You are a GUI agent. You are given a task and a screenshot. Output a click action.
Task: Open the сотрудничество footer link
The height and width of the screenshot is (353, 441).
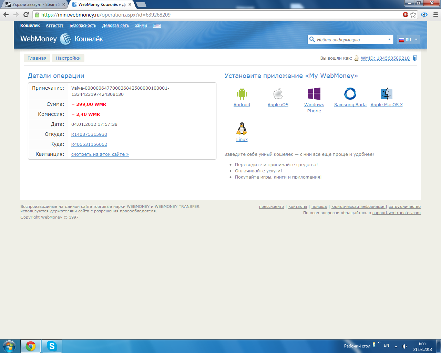coord(404,206)
